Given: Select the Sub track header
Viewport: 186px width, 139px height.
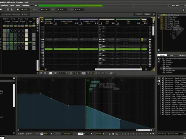Looking at the screenshot, I should click(x=107, y=21).
